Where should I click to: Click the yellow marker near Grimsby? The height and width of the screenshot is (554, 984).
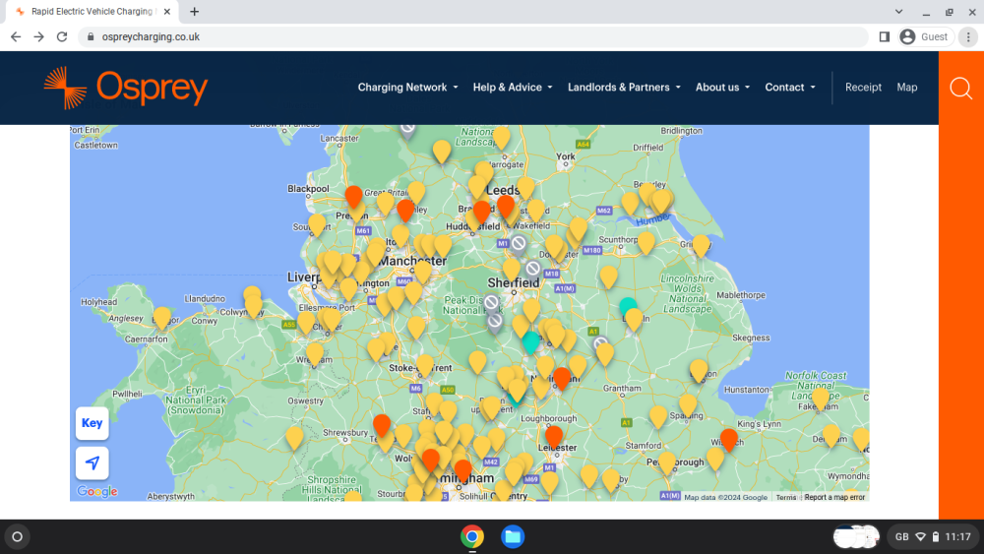point(701,245)
